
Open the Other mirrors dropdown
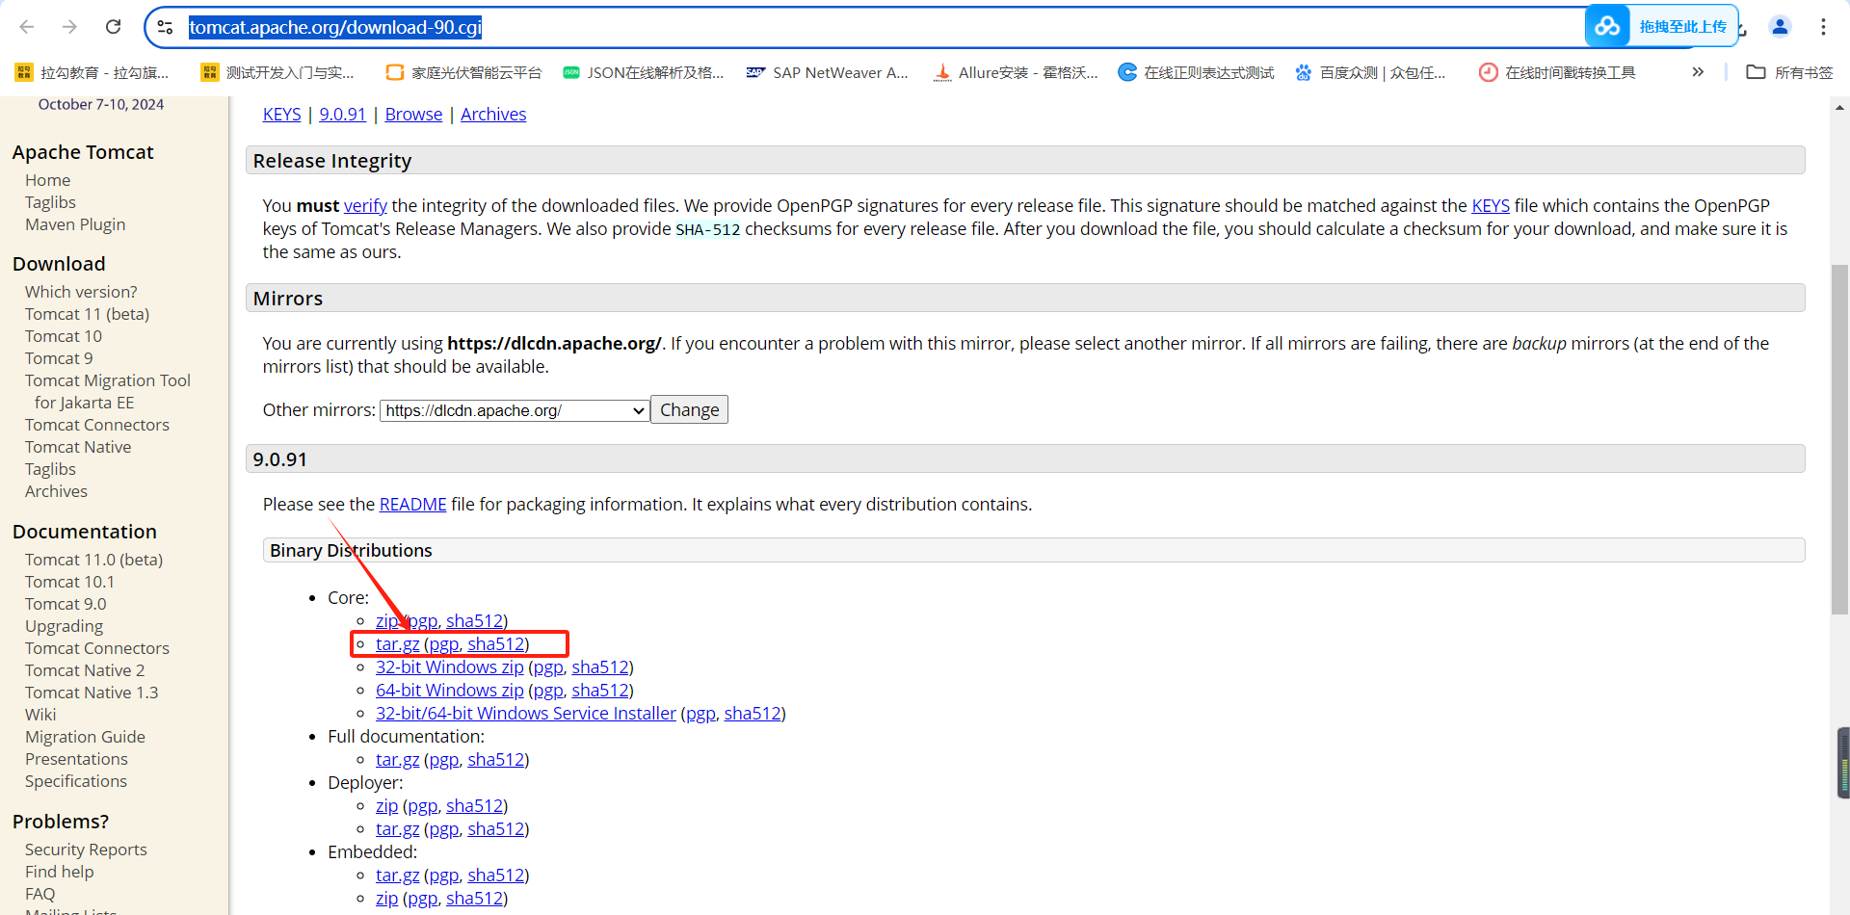515,410
